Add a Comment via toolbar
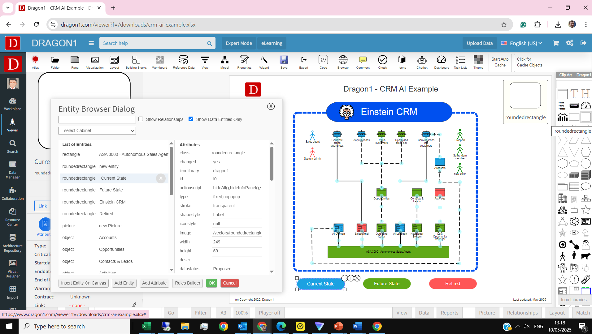The height and width of the screenshot is (334, 592). [x=363, y=62]
